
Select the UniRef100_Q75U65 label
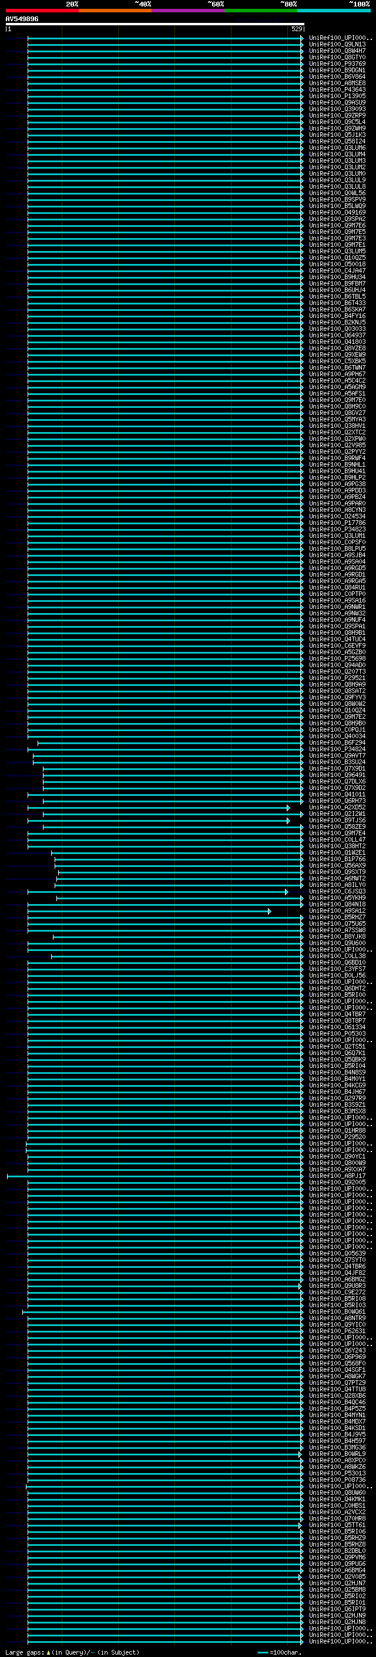[337, 923]
